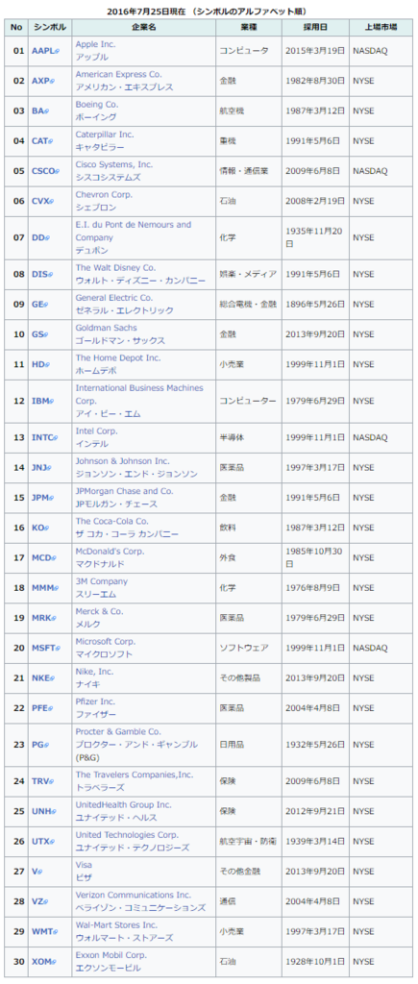
Task: Follow the VZ ticker link
Action: coord(38,901)
